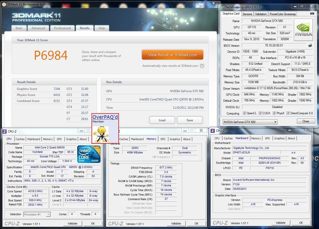Click the GPU-Z camera screenshot icon

[312, 14]
